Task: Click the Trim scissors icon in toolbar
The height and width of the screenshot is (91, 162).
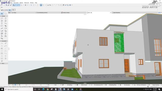Action: click(x=48, y=5)
